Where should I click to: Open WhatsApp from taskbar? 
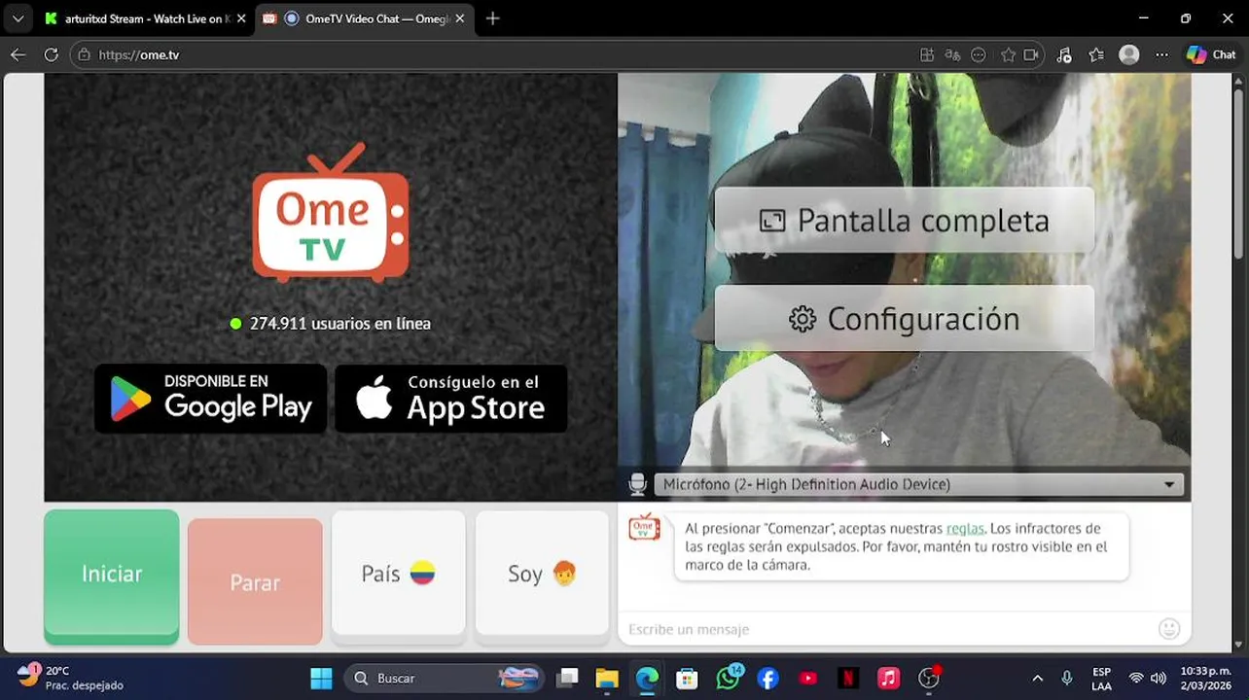[x=728, y=678]
